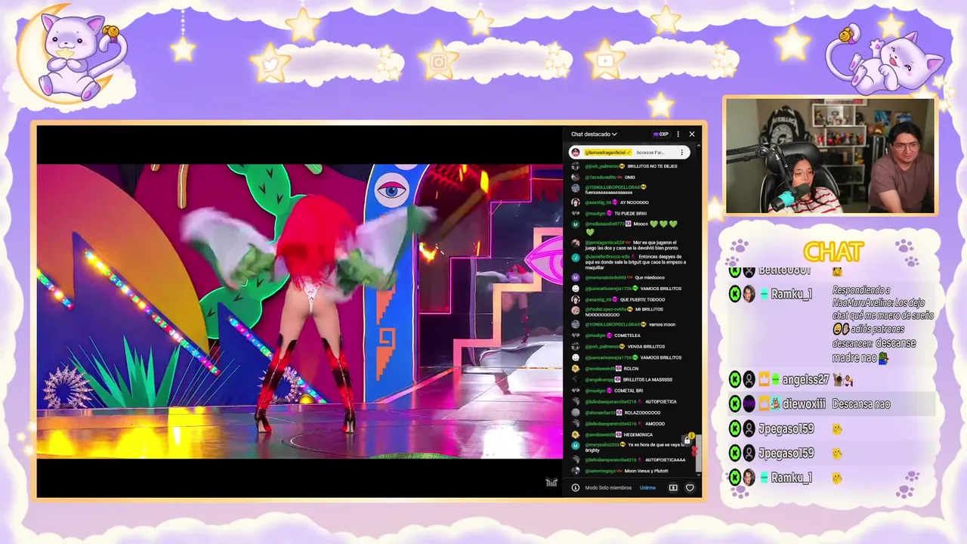This screenshot has height=544, width=967.
Task: Click the chat scrollbar thumb
Action: pos(698,453)
